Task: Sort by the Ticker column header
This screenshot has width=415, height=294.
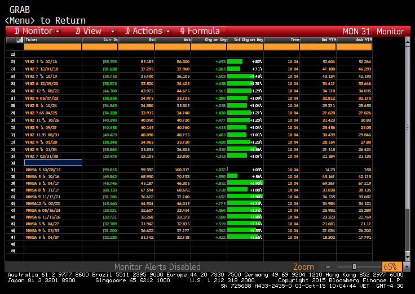Action: [53, 40]
